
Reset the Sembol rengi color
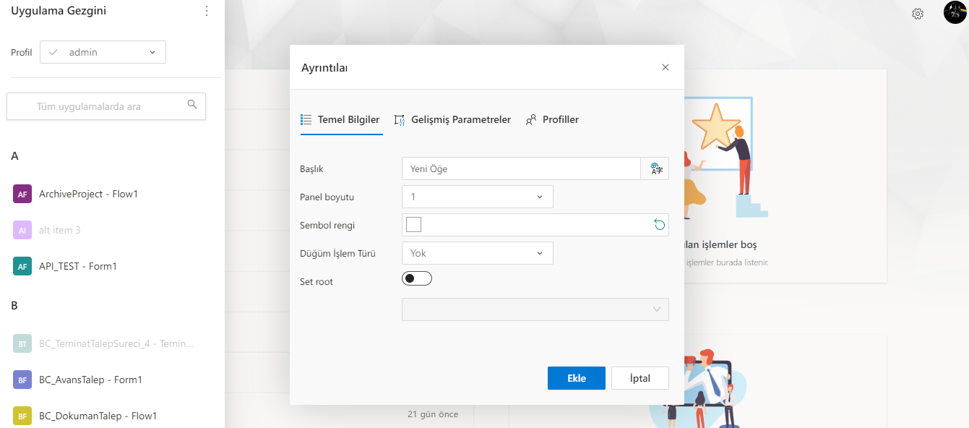659,225
